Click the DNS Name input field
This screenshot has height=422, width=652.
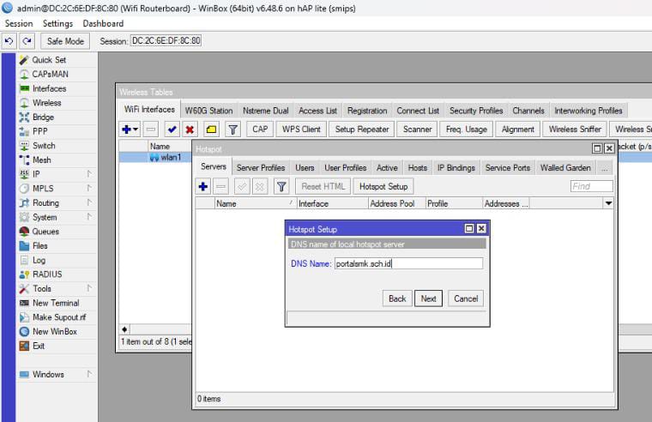(x=408, y=263)
